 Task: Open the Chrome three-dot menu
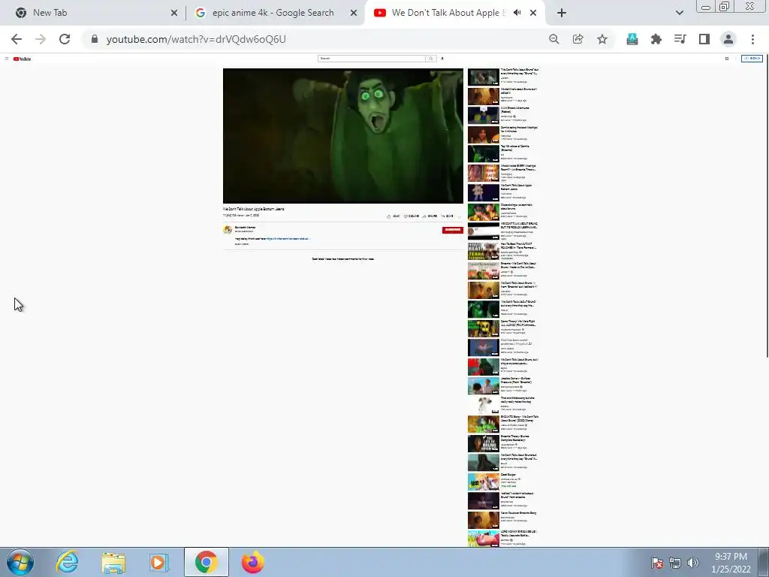752,39
